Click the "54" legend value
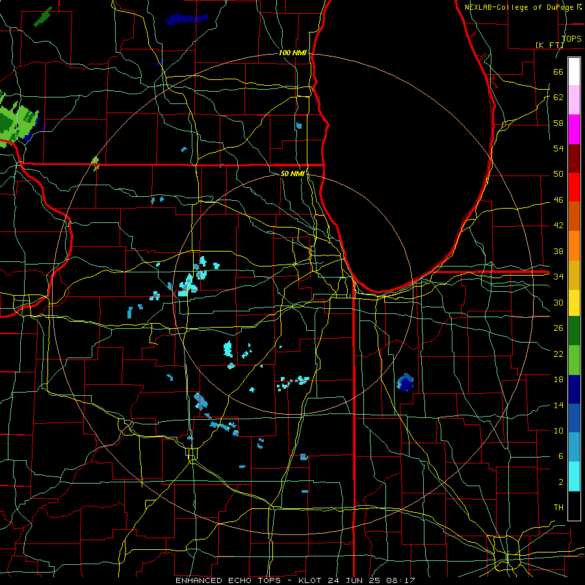 coord(558,148)
